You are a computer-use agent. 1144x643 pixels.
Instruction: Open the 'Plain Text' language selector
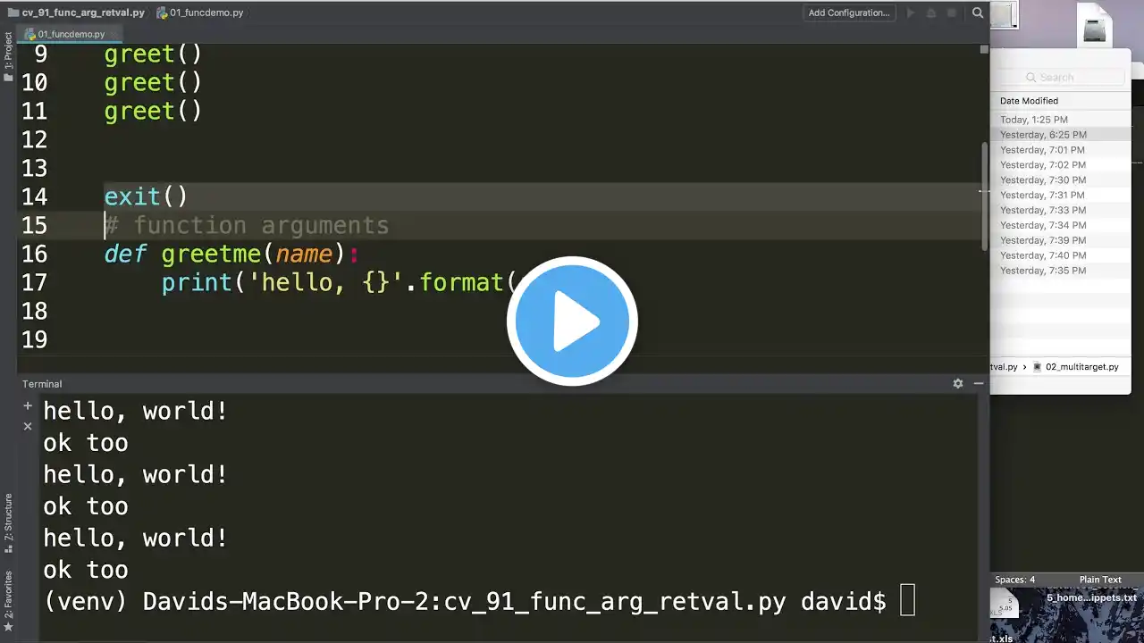(x=1100, y=580)
